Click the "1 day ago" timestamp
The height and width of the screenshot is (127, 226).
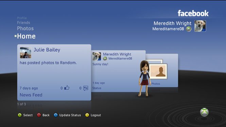pyautogui.click(x=99, y=83)
